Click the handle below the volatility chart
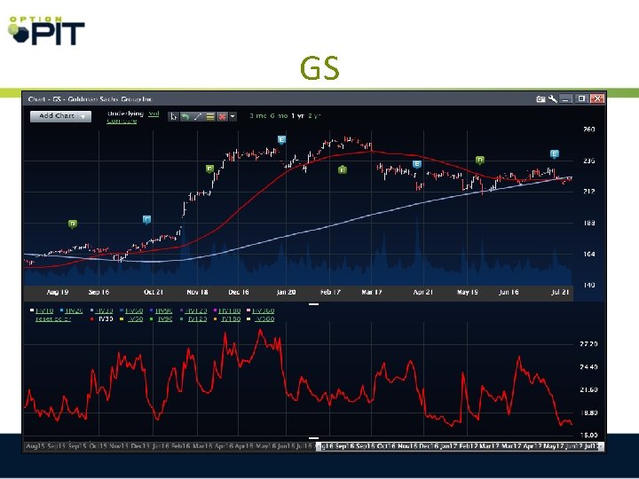Screen dimensions: 639x479 [314, 438]
